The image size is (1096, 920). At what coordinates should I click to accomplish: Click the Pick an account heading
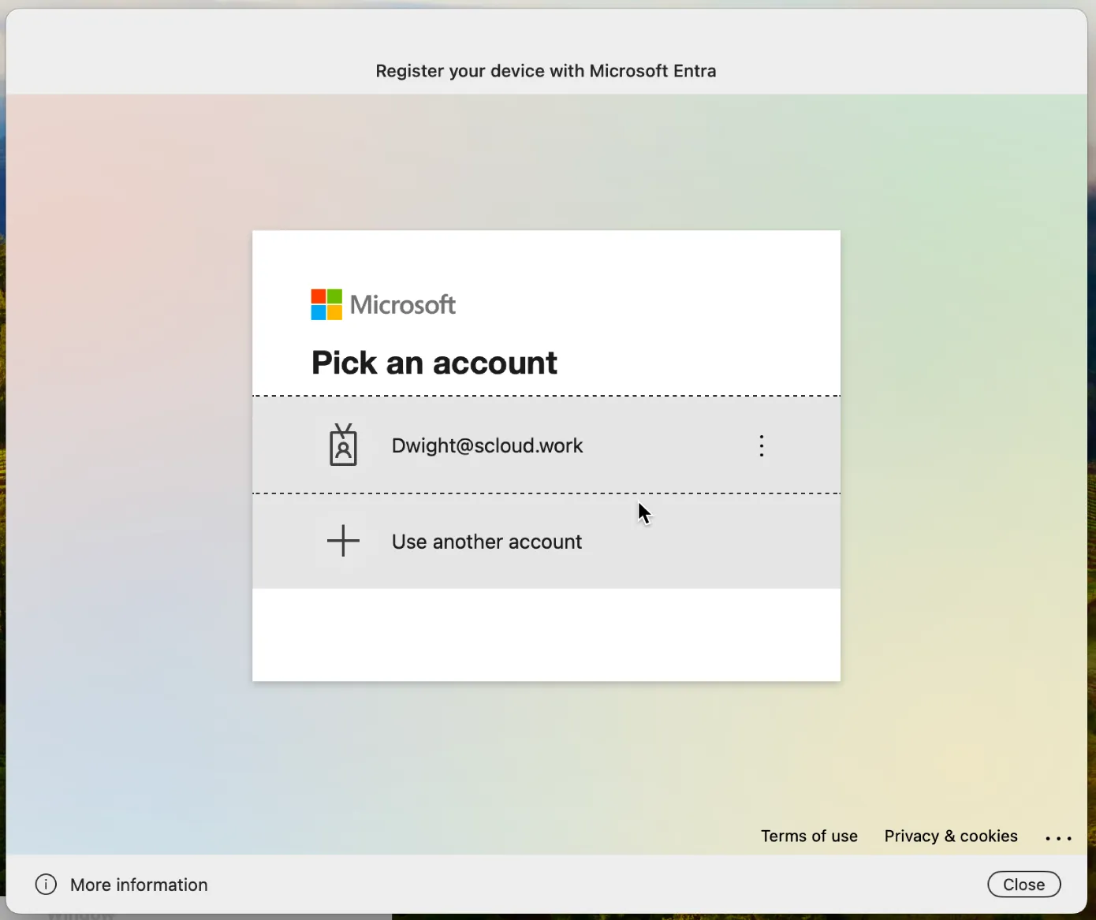click(x=434, y=363)
